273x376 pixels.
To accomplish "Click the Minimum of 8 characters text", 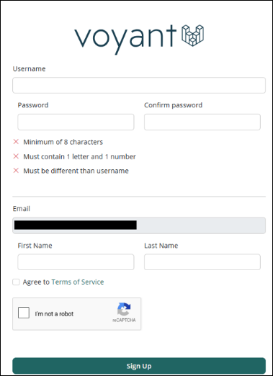I will click(63, 142).
